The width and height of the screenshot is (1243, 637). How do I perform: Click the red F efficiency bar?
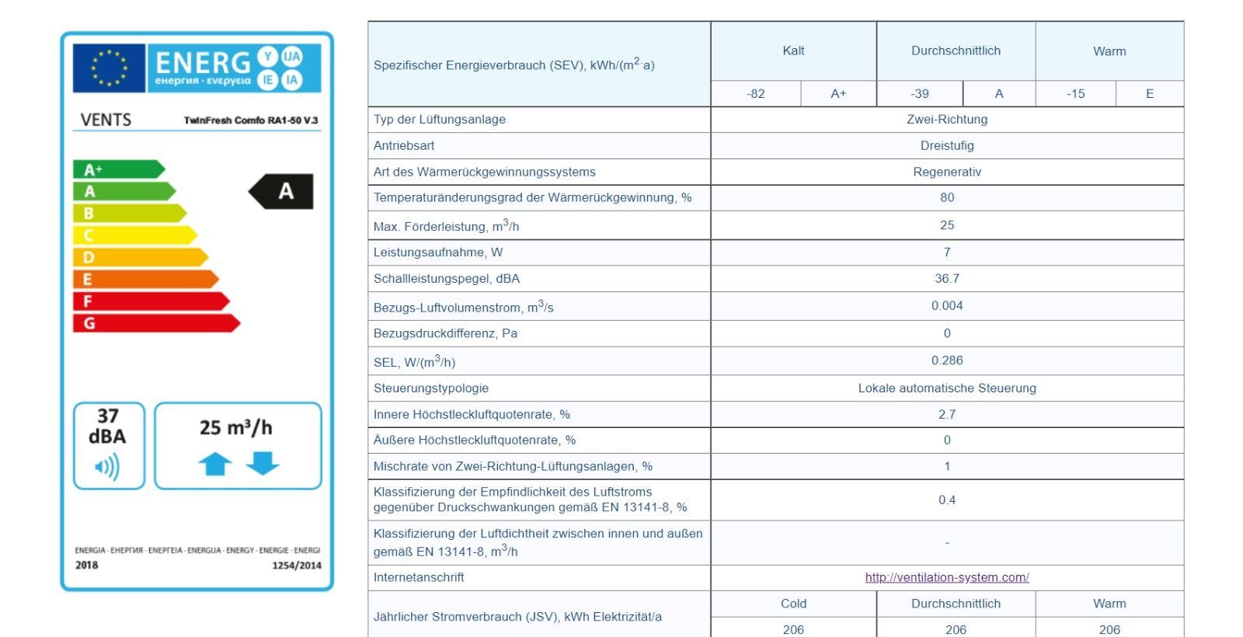151,301
